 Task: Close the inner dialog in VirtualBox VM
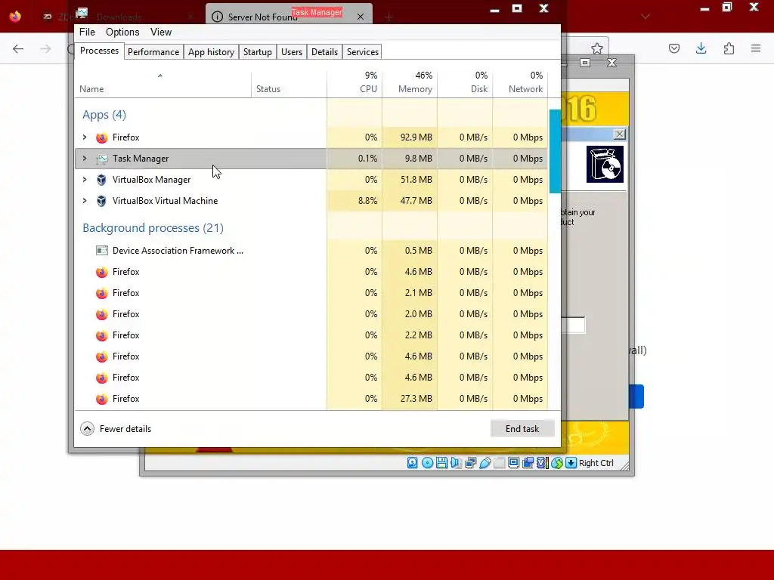620,134
